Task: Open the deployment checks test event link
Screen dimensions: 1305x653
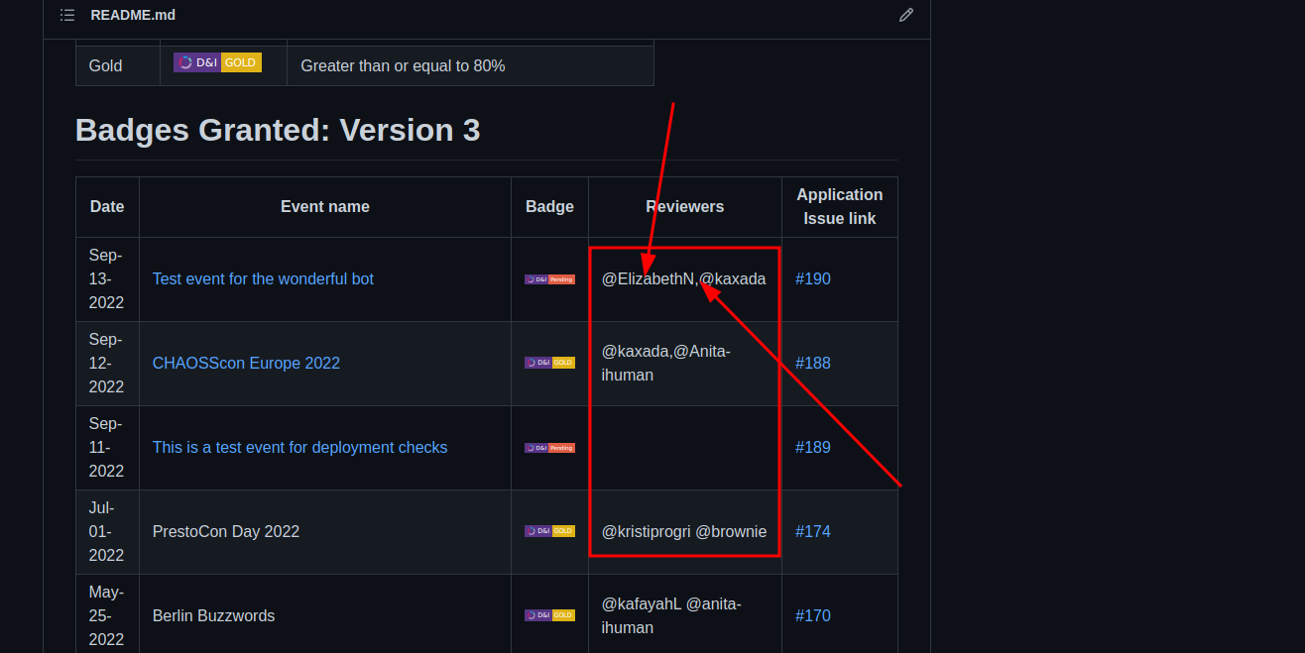Action: click(x=299, y=447)
